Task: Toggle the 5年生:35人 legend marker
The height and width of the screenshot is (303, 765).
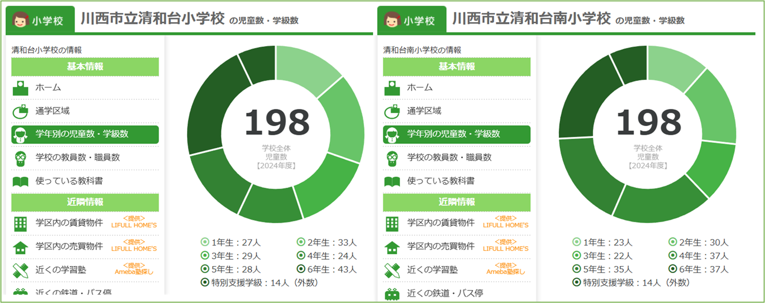Action: pos(576,269)
